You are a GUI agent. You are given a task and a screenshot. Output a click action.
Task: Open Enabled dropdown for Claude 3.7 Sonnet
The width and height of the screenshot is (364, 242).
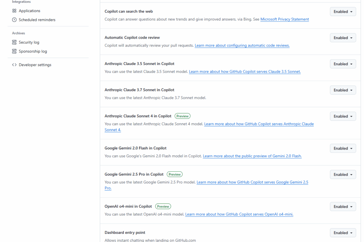click(343, 90)
